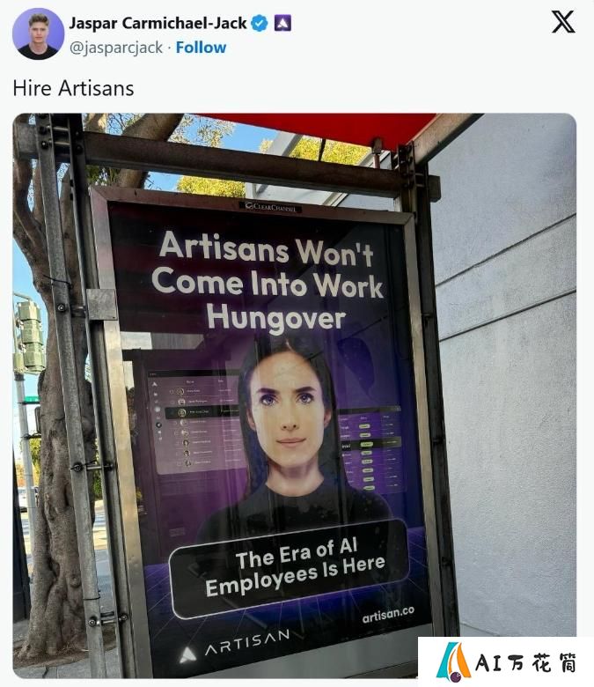The width and height of the screenshot is (594, 687).
Task: Click the green status pills column on the poster's right panel
Action: click(x=366, y=454)
